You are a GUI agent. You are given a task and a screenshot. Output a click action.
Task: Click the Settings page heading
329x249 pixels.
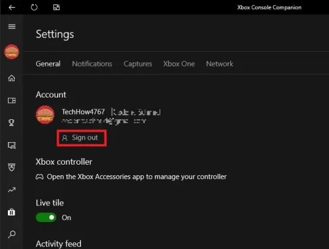pyautogui.click(x=55, y=34)
